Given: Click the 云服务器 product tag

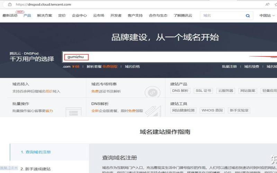Looking at the screenshot, I should [x=226, y=91].
